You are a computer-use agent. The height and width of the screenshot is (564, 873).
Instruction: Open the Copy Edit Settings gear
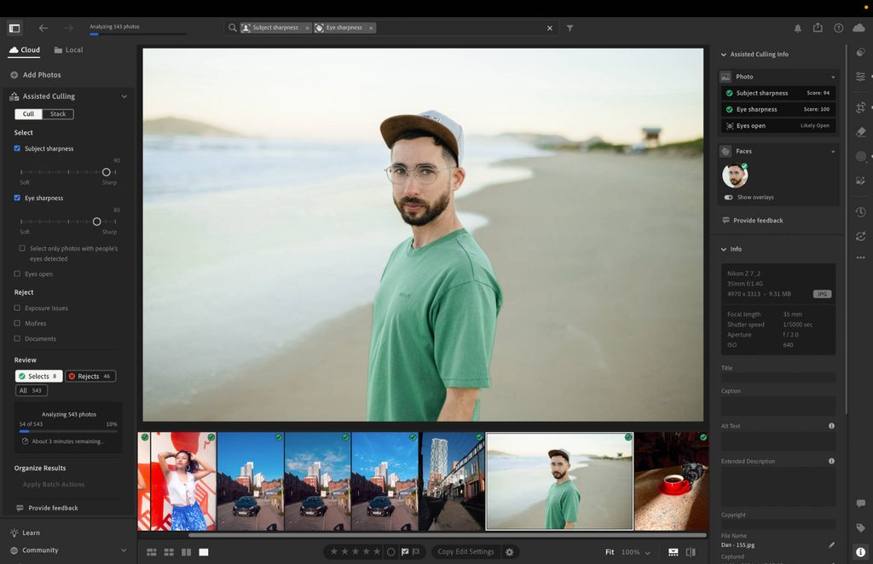[x=510, y=552]
